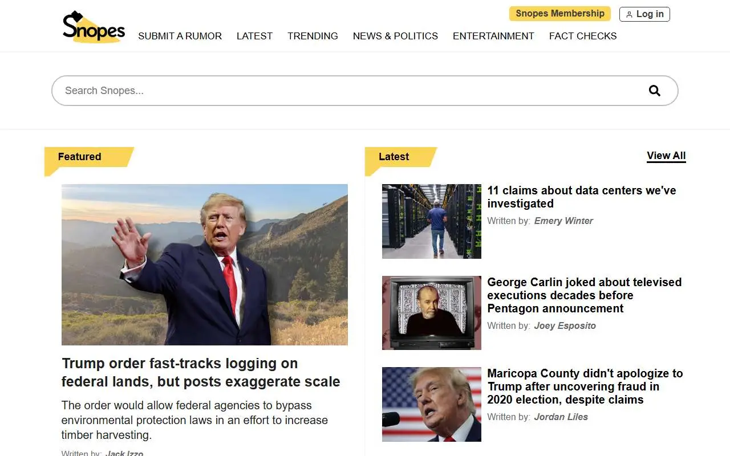Click author name Joey Esposito
Screen dimensions: 730x456
click(x=565, y=325)
